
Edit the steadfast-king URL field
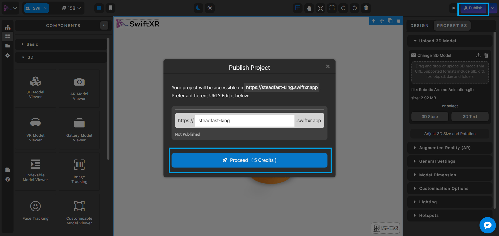(244, 121)
